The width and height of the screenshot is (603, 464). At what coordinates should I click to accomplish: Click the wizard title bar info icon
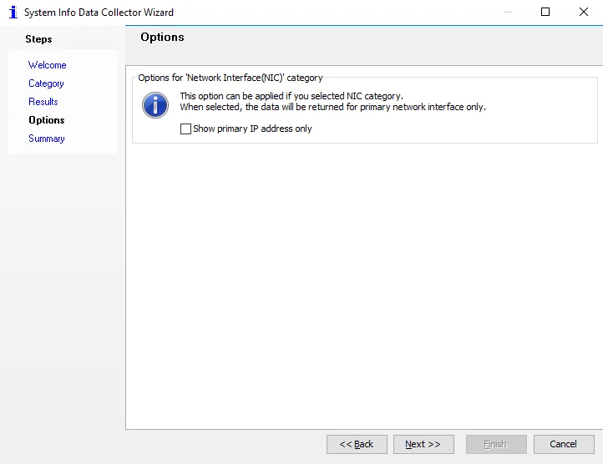13,12
